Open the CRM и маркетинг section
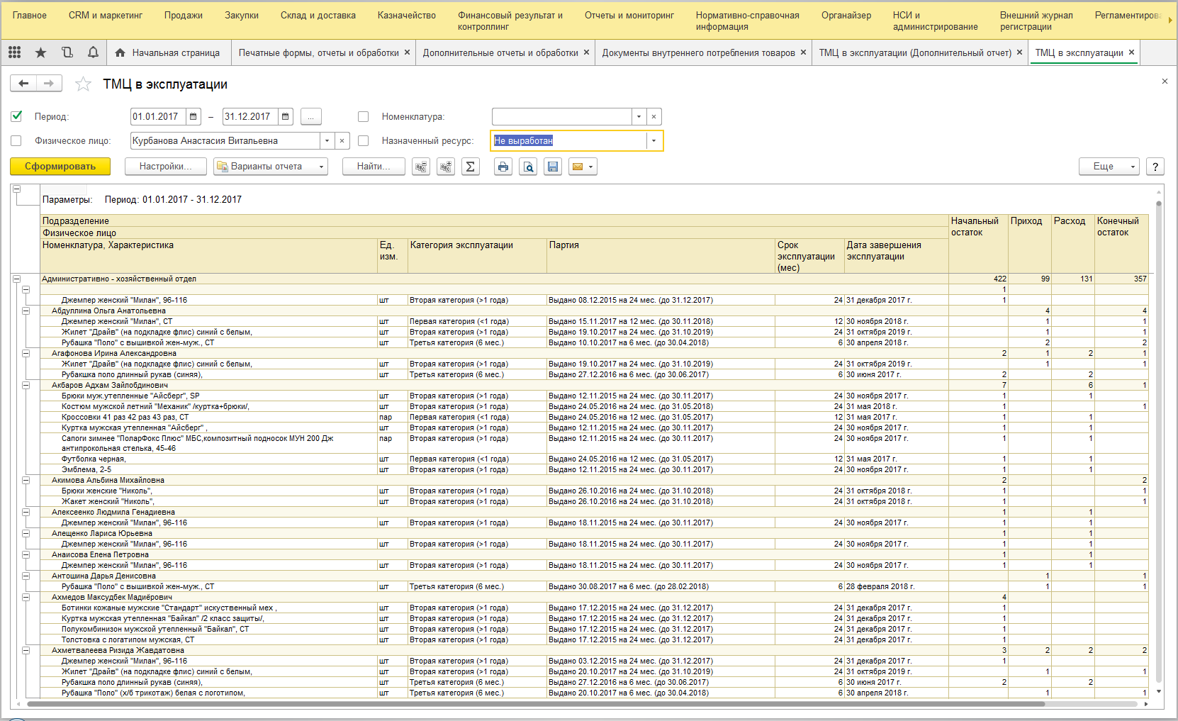Screen dimensions: 1178x721 106,15
